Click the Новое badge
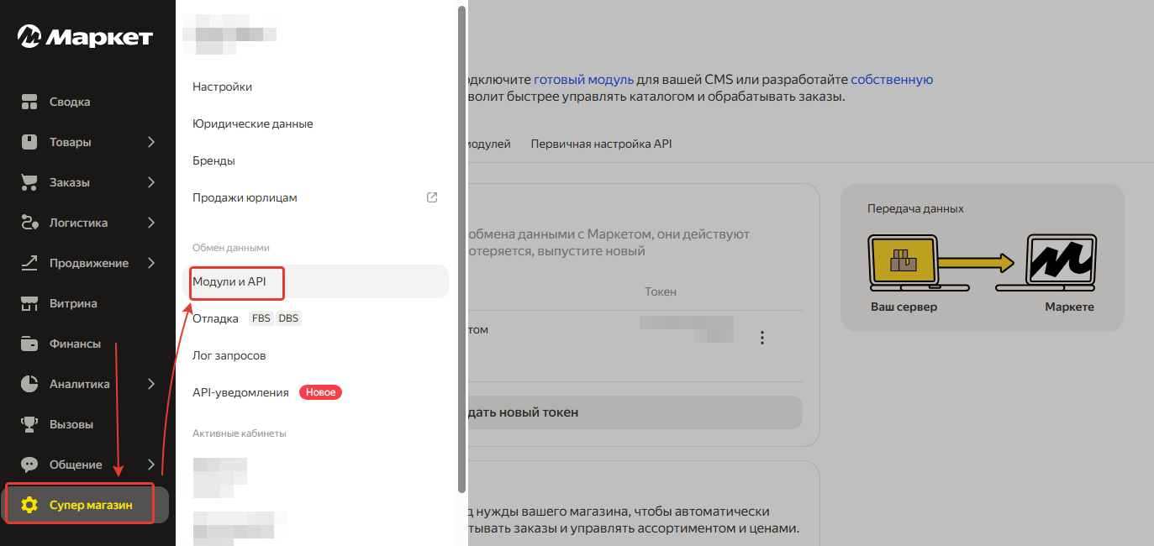This screenshot has width=1154, height=546. point(321,392)
